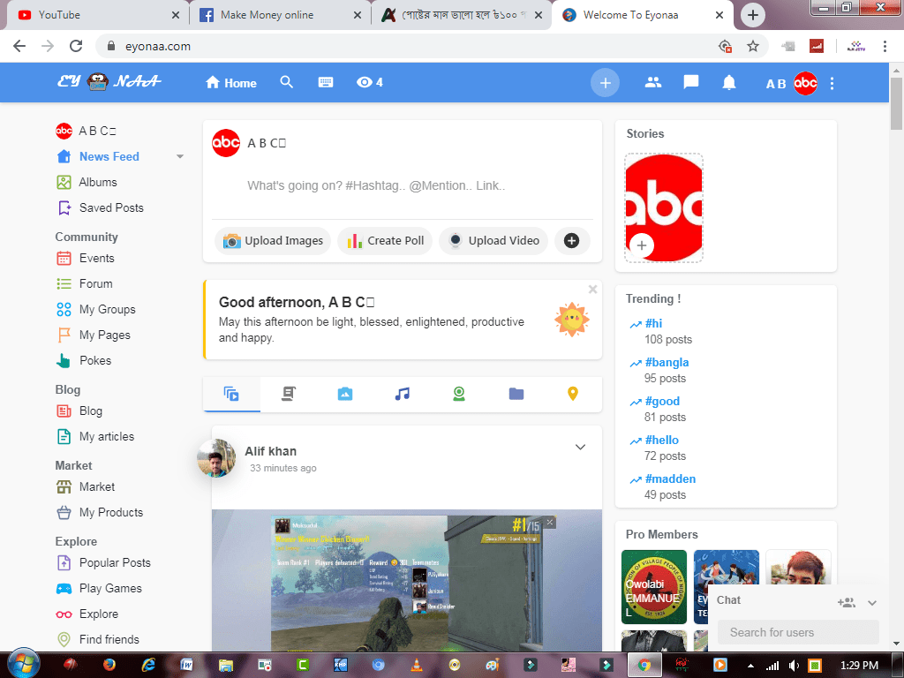Click the friend requests people icon
The image size is (904, 678).
(653, 82)
